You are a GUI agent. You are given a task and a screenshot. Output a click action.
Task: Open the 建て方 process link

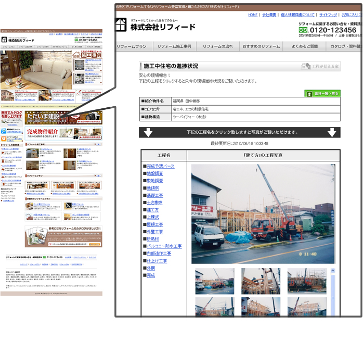tap(152, 210)
